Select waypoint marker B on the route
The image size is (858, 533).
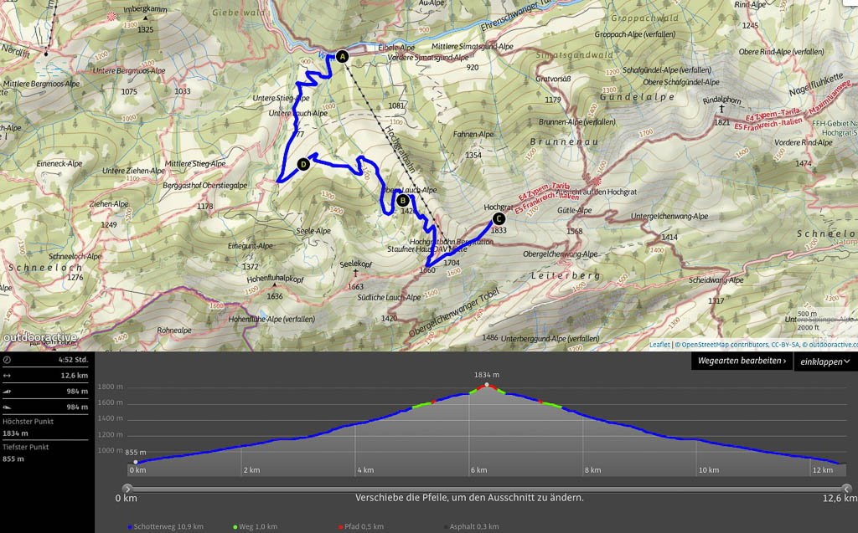click(403, 200)
